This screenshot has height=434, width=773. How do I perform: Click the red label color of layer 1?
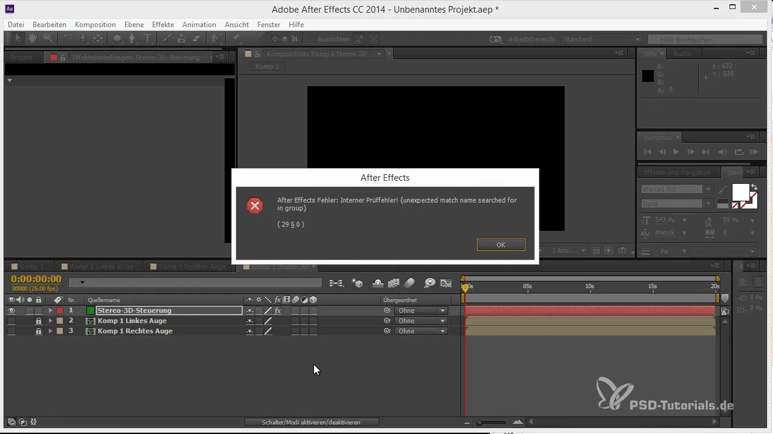tap(60, 311)
